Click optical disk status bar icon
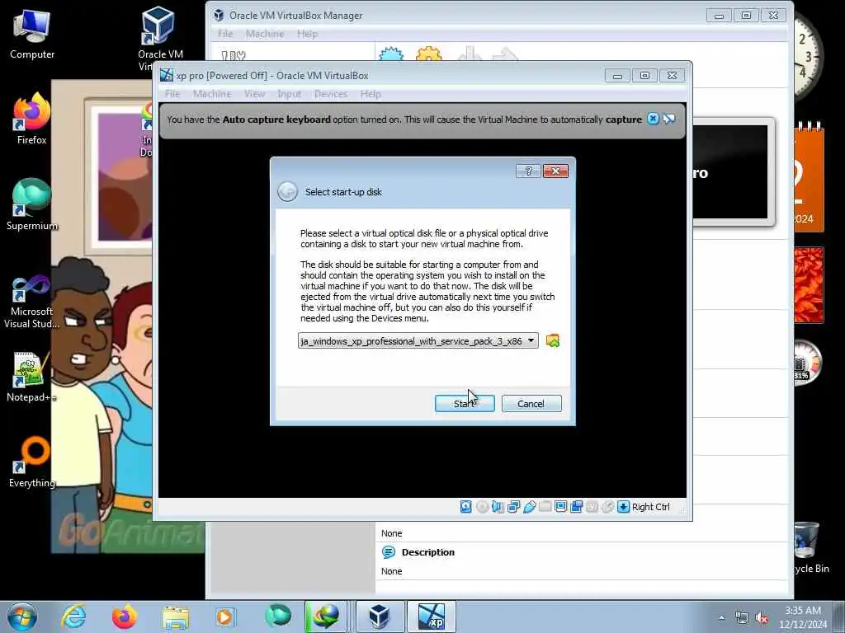845x633 pixels. point(482,507)
